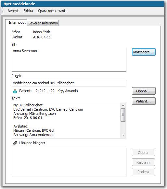Choose Spara som utkast
This screenshot has height=189, width=167.
coord(52,11)
